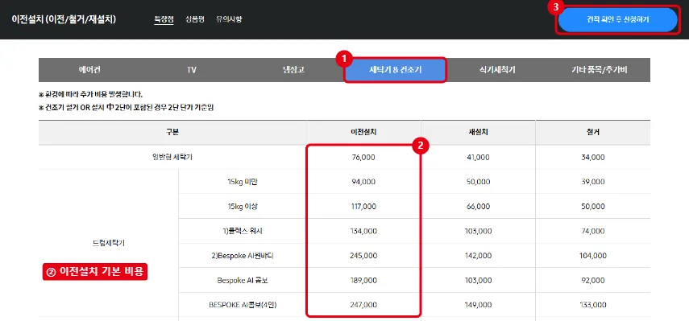The width and height of the screenshot is (689, 321).
Task: Click the 104,000 철거 price
Action: pyautogui.click(x=593, y=256)
